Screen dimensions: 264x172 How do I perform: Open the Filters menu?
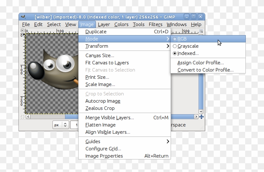(156, 24)
